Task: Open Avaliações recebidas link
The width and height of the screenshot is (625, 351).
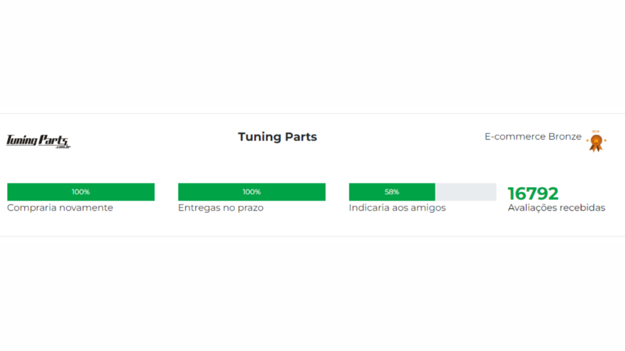Action: pos(556,208)
